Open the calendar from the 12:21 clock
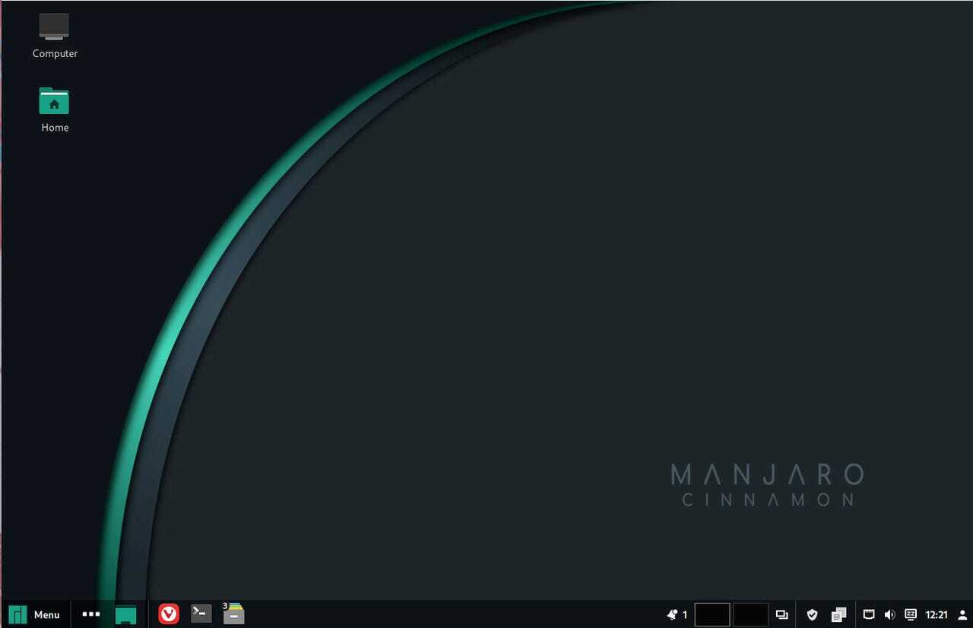 pyautogui.click(x=937, y=614)
